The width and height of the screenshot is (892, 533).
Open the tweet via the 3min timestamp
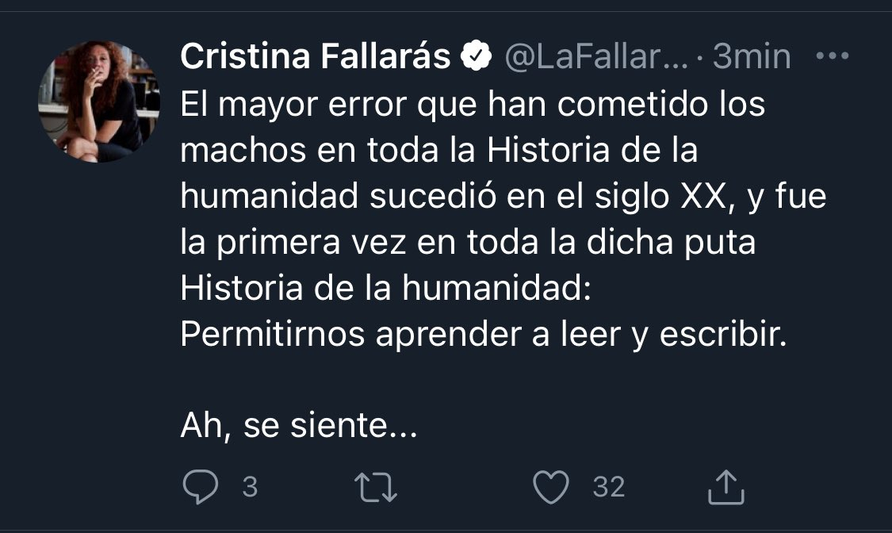click(x=752, y=57)
